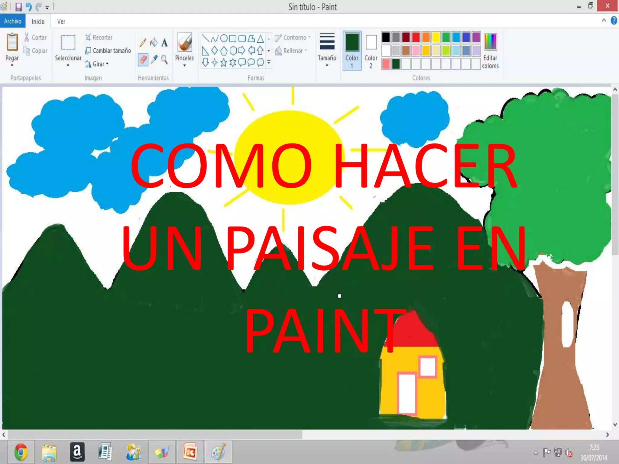Choose the five-point star shape
This screenshot has height=464, width=619.
coord(224,63)
